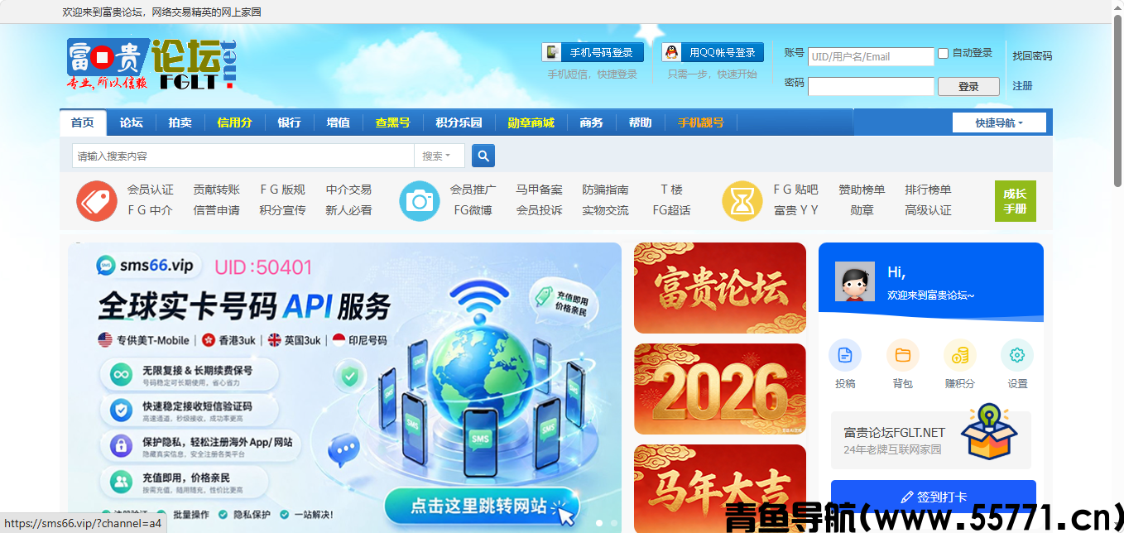Click the 会员认证 link
This screenshot has width=1124, height=533.
tap(151, 190)
